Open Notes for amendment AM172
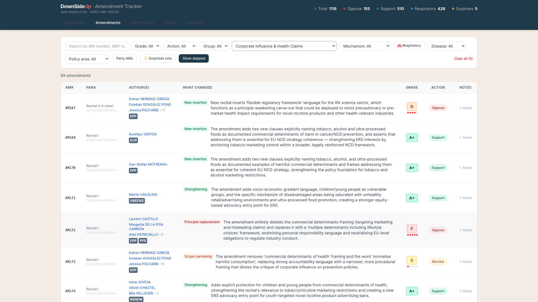The image size is (538, 302). point(465,230)
